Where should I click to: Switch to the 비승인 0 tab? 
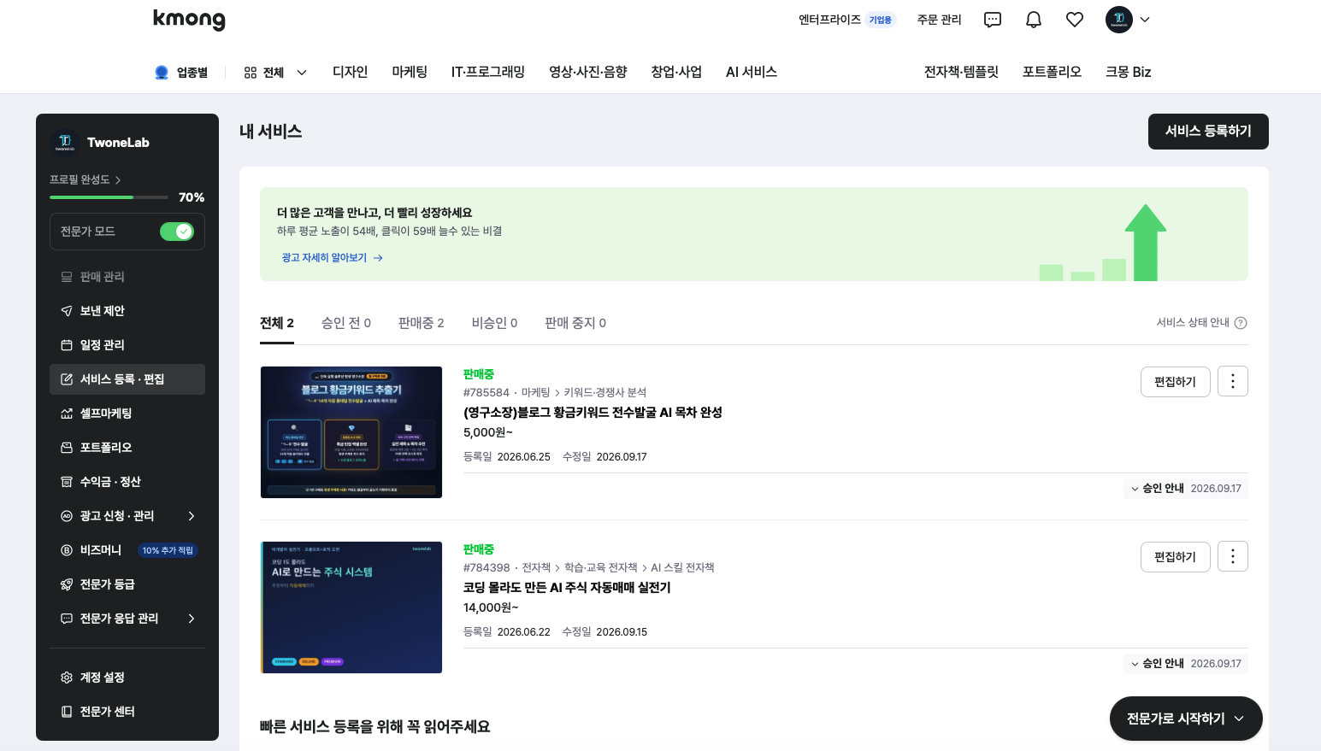[x=495, y=323]
